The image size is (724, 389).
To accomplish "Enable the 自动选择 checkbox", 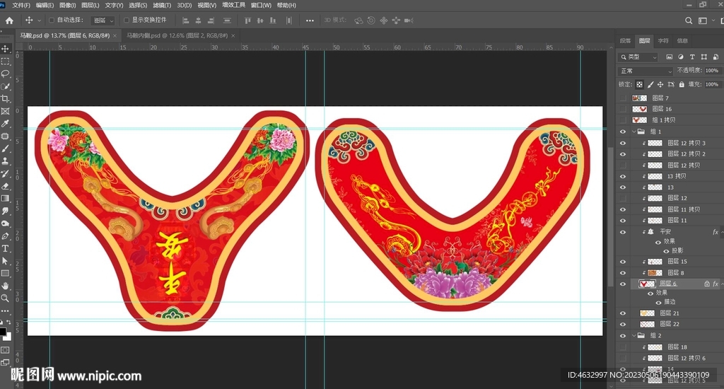I will [x=51, y=21].
